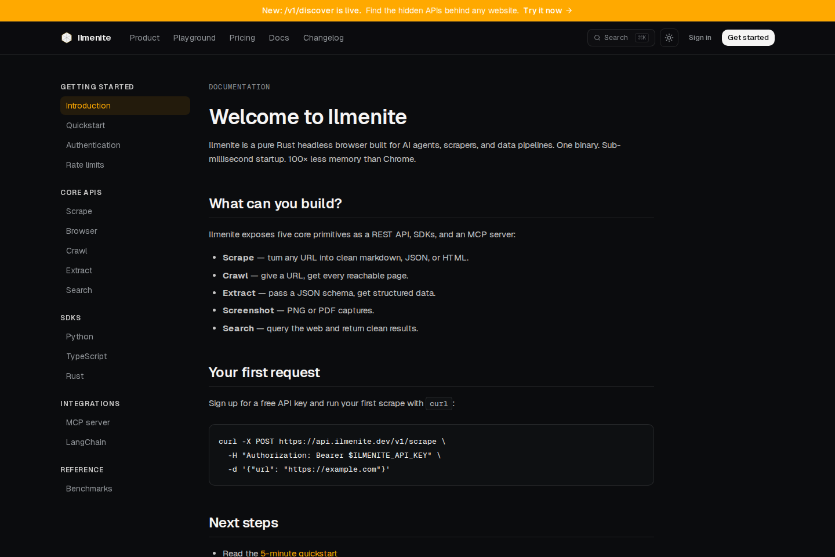Click the Get started button
This screenshot has height=557, width=835.
[x=748, y=38]
